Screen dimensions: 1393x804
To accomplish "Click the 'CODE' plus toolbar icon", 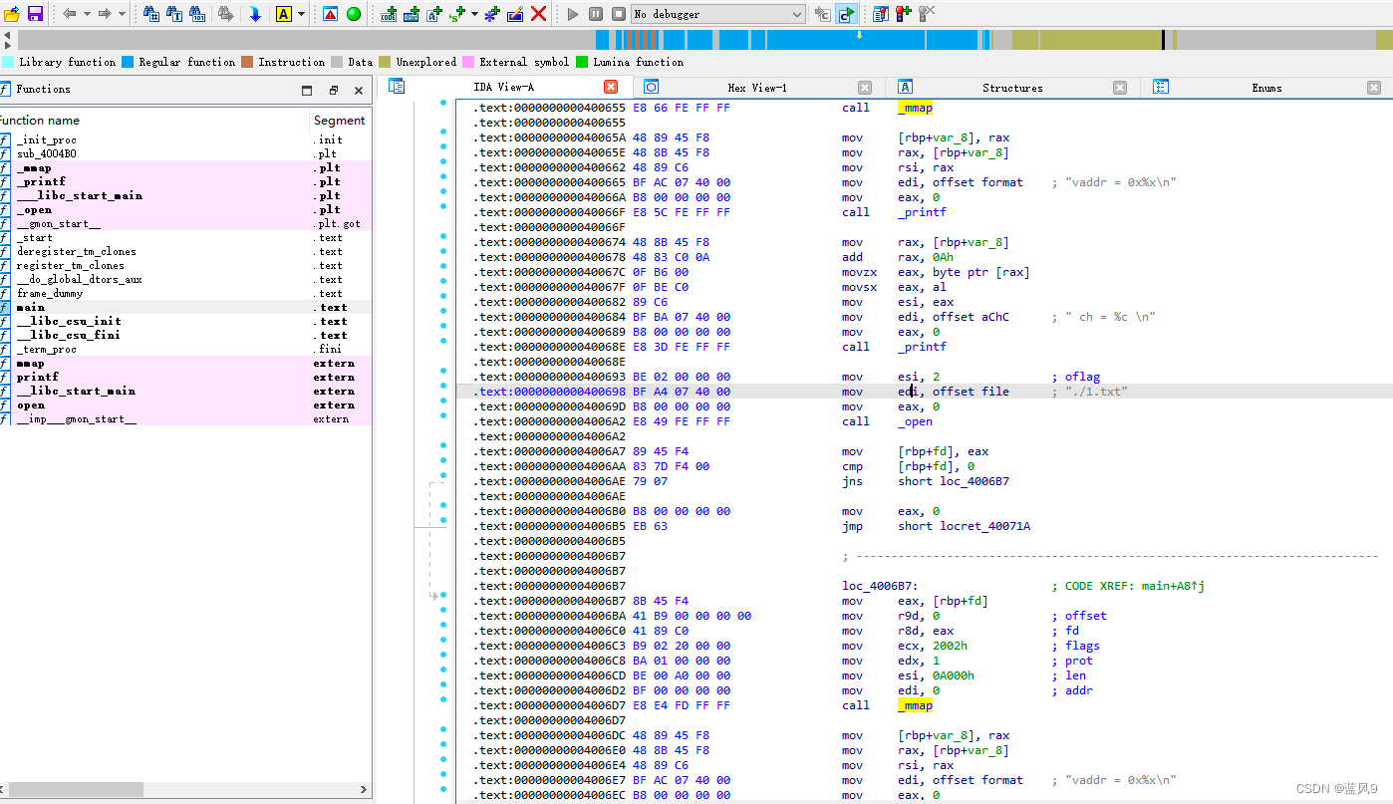I will click(x=389, y=14).
